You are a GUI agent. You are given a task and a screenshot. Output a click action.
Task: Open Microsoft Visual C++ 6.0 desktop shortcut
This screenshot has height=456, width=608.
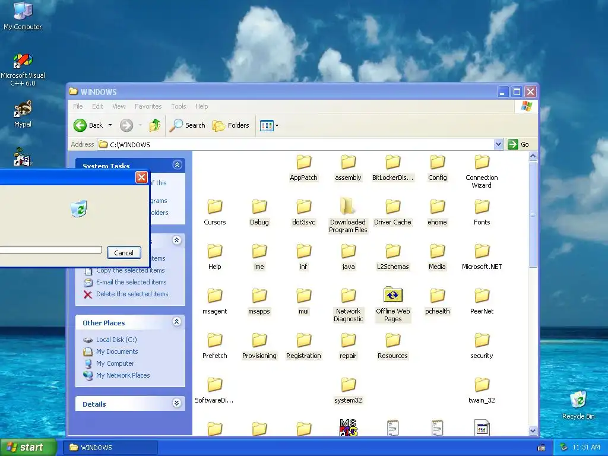pos(23,70)
